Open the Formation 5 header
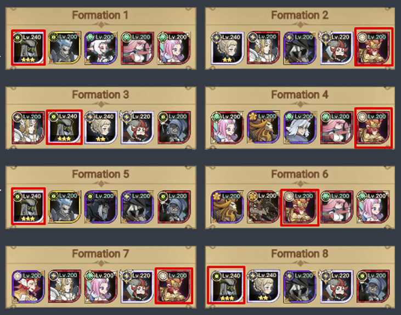The image size is (401, 315). pyautogui.click(x=100, y=174)
